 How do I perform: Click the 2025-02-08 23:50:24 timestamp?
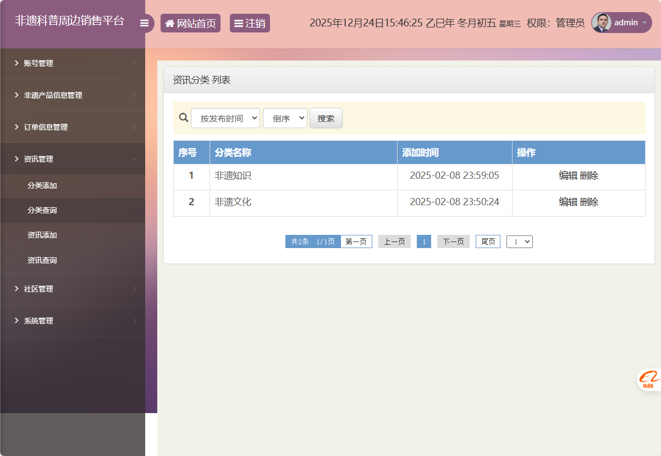pyautogui.click(x=454, y=202)
